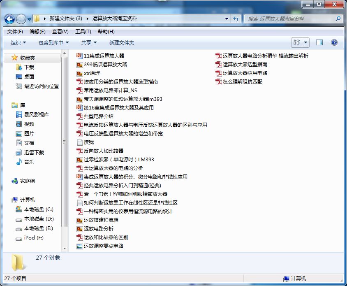Select the 393低频运算放大器 image file icon
Viewport: 347px width, 286px height.
(x=79, y=65)
